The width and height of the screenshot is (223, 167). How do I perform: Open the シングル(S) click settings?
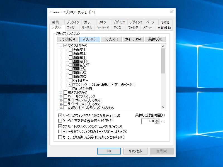67,39
